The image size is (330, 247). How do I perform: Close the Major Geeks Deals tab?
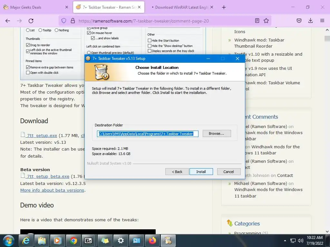[67, 7]
